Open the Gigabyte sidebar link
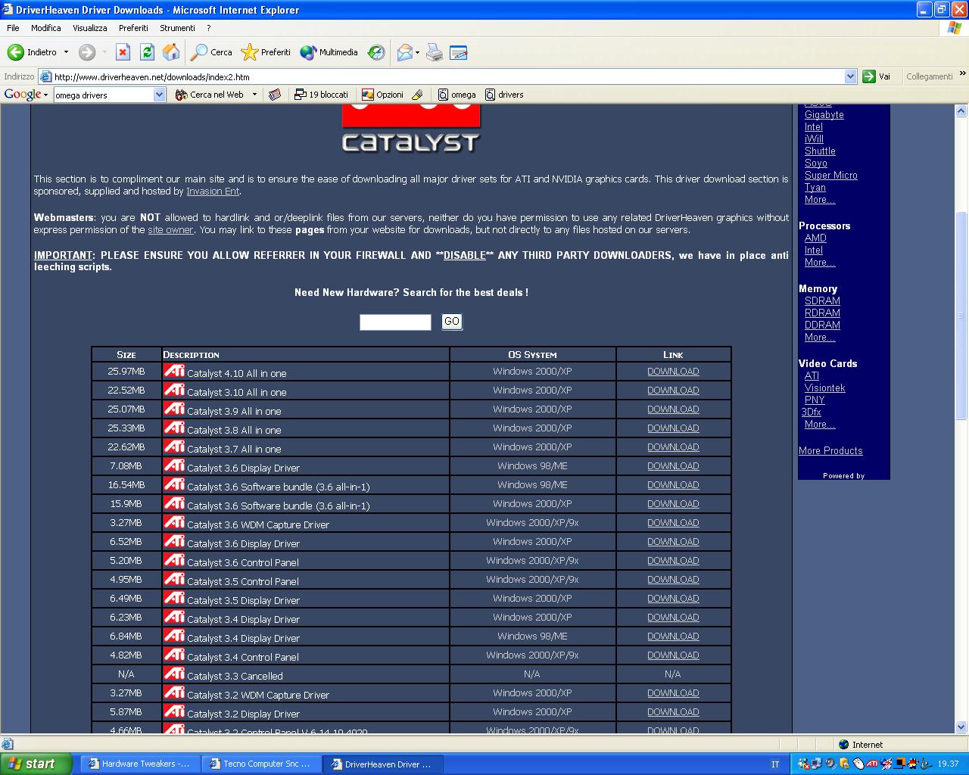This screenshot has height=775, width=969. 824,115
